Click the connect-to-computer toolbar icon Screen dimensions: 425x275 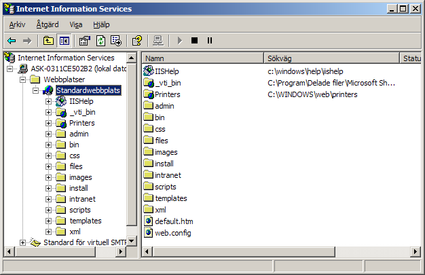click(158, 41)
